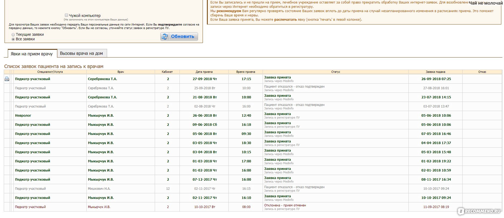The height and width of the screenshot is (218, 504).
Task: Click the submission timestamp 02-01-2018 10:59
Action: [436, 170]
